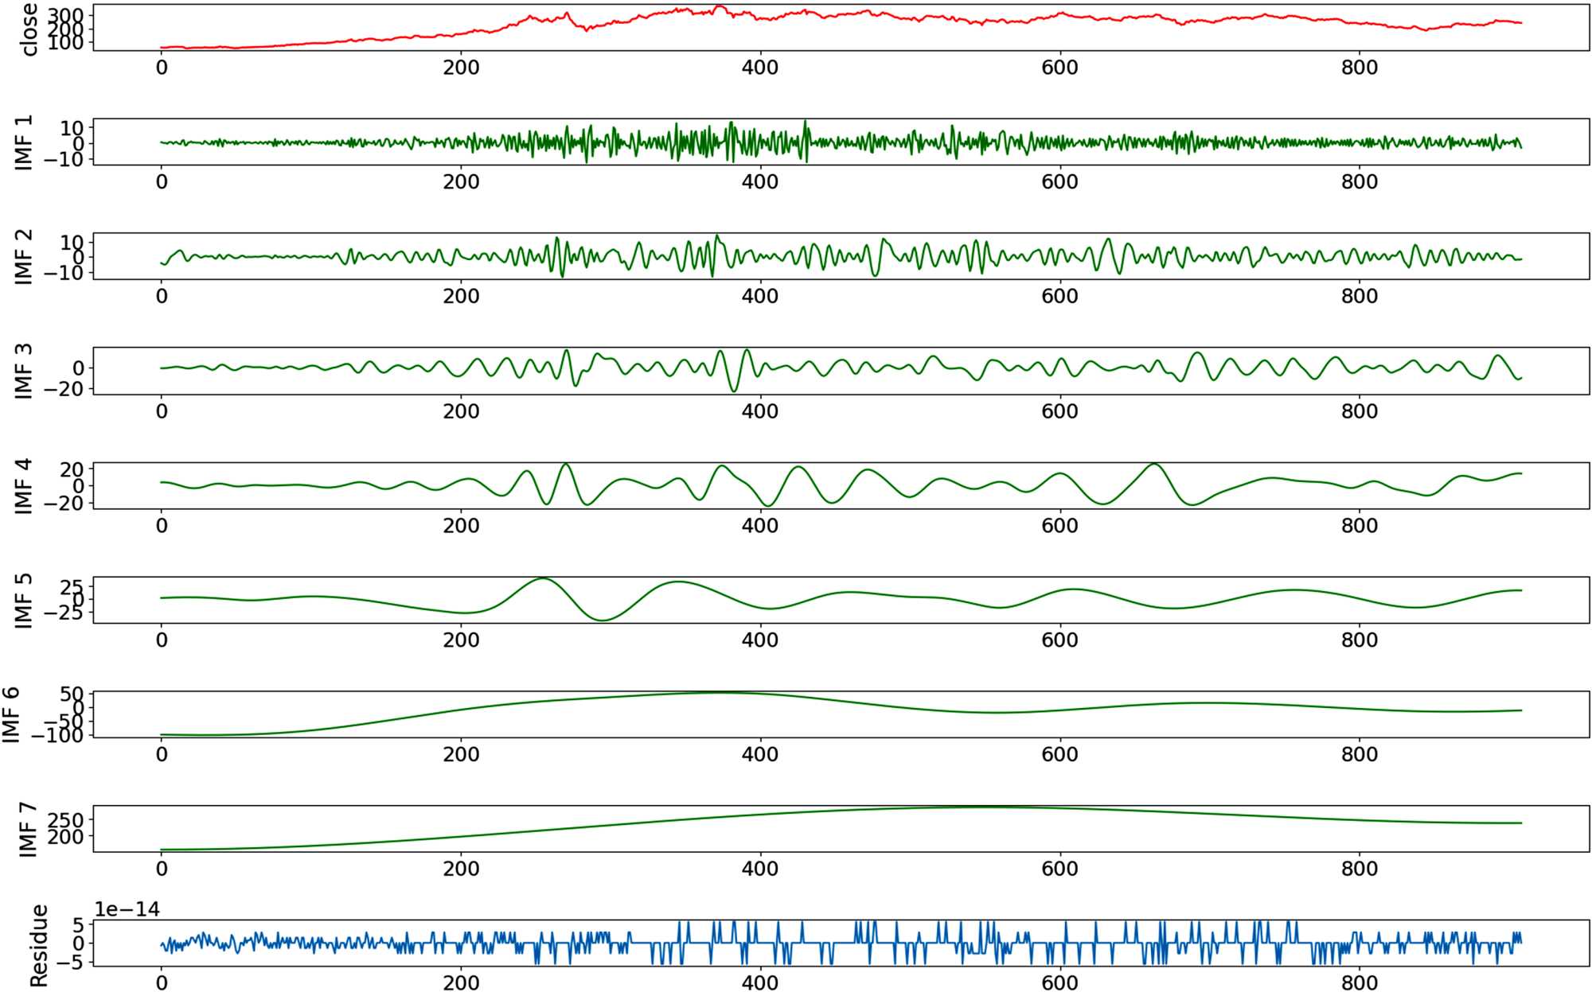This screenshot has width=1592, height=992.
Task: Click the "IMF 4" axis label
Action: (24, 486)
